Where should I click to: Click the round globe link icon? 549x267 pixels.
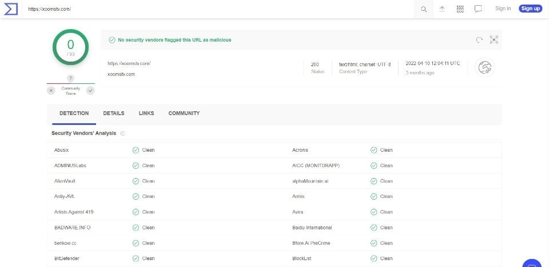484,67
